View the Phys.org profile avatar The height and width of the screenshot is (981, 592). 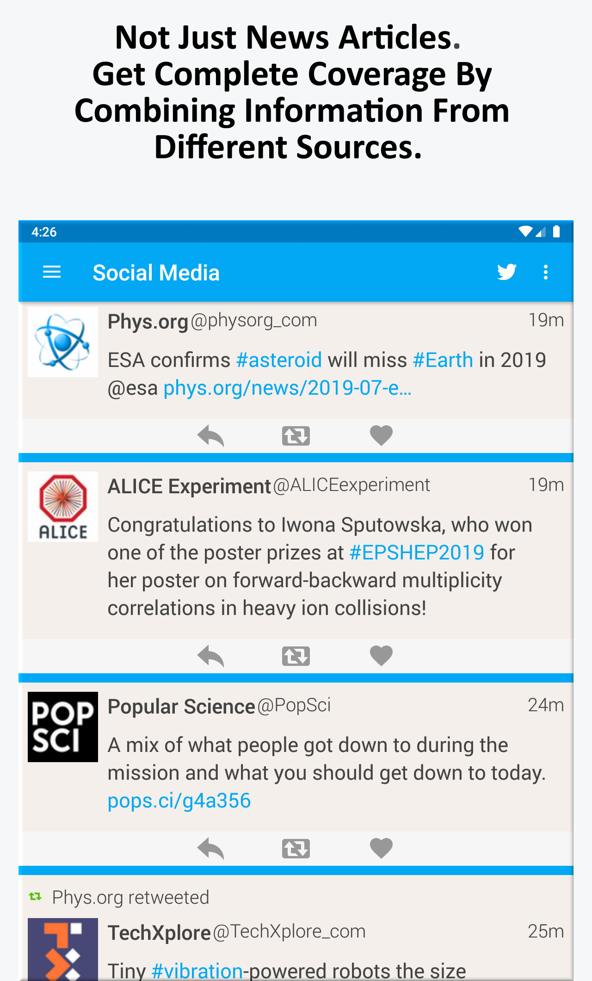63,342
